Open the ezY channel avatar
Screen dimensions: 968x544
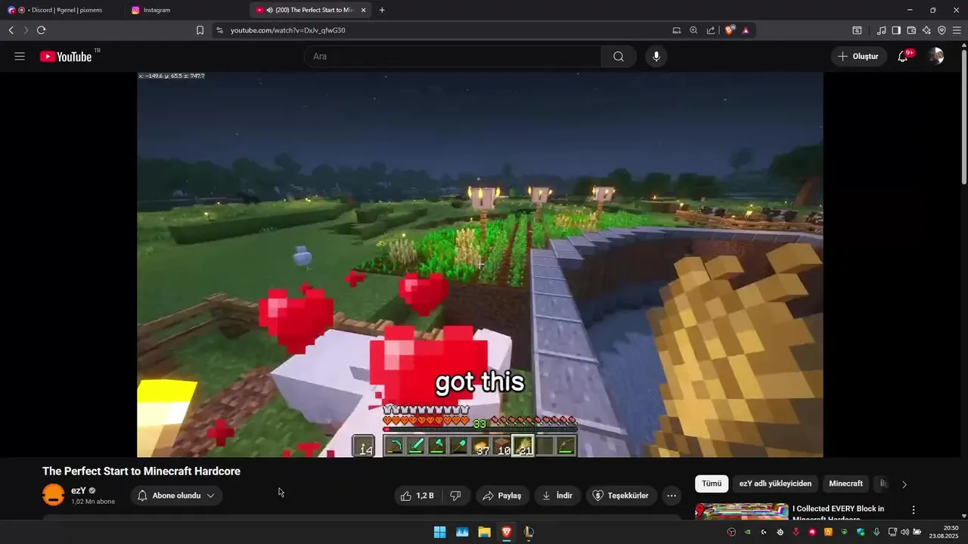(x=54, y=496)
